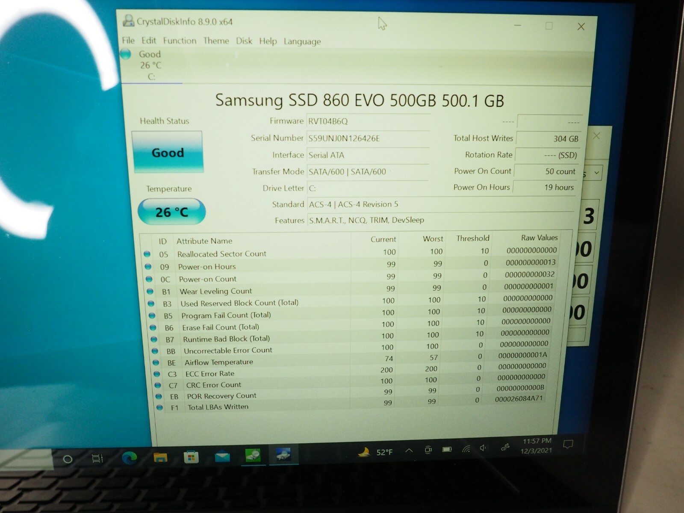
Task: Click the Serial Number field
Action: point(368,138)
